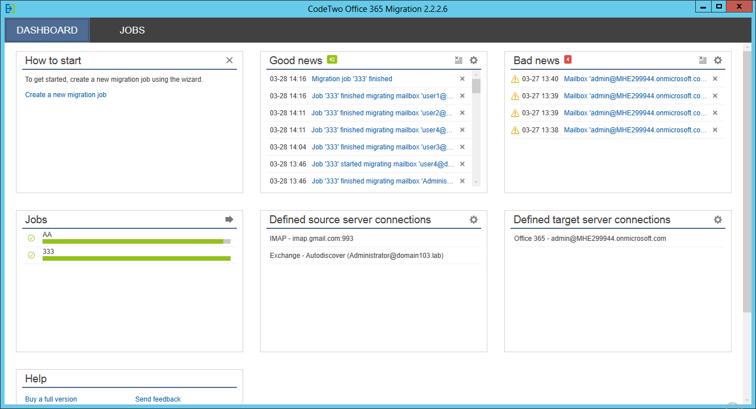Dismiss Migration job '333' finished news
The height and width of the screenshot is (409, 756).
pyautogui.click(x=462, y=79)
